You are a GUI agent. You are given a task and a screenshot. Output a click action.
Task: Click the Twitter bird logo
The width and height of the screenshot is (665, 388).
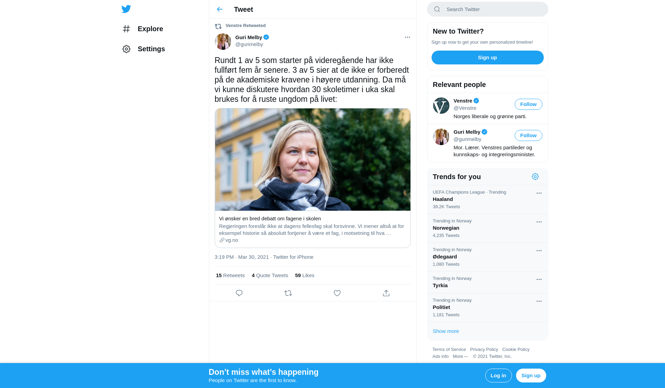point(126,9)
